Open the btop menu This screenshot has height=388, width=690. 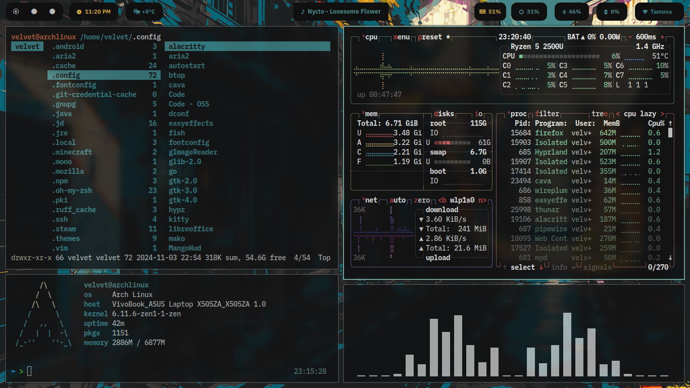401,37
